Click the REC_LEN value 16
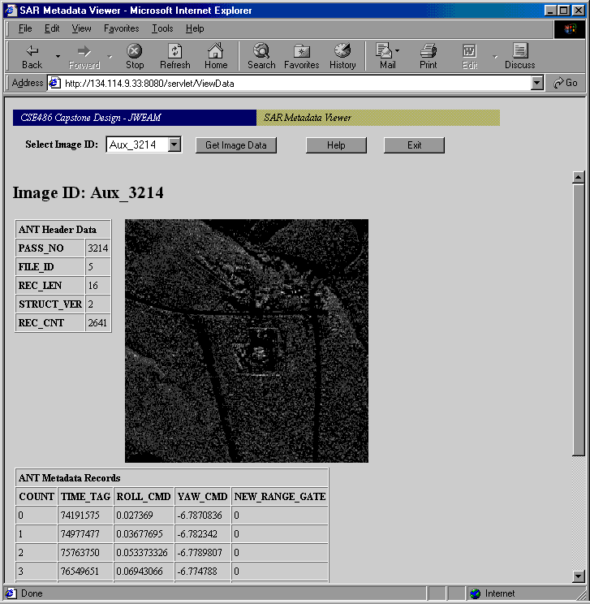 [98, 286]
